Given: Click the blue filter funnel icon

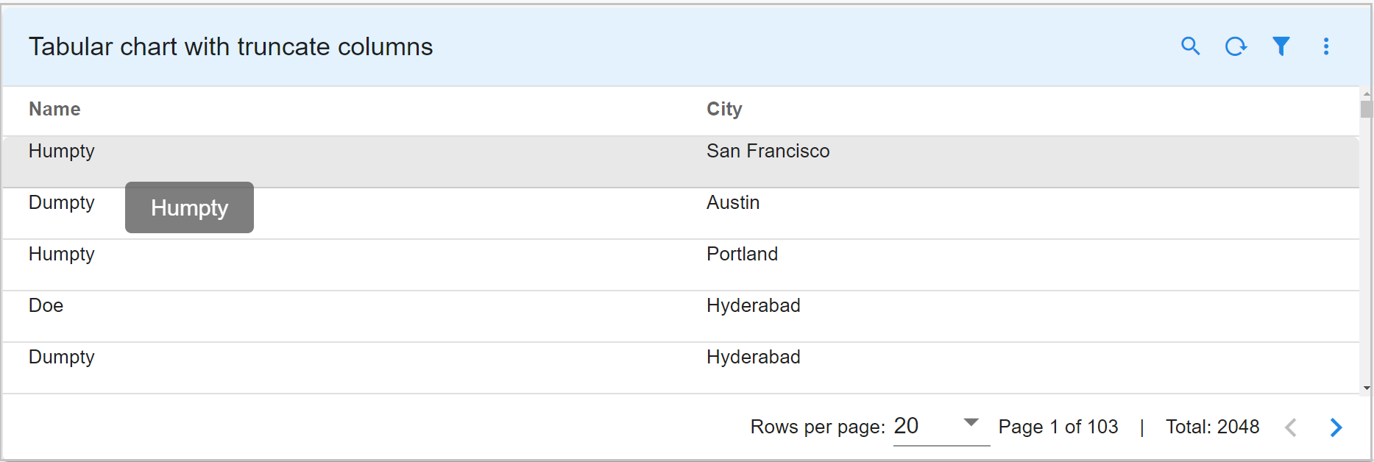Looking at the screenshot, I should [1281, 46].
